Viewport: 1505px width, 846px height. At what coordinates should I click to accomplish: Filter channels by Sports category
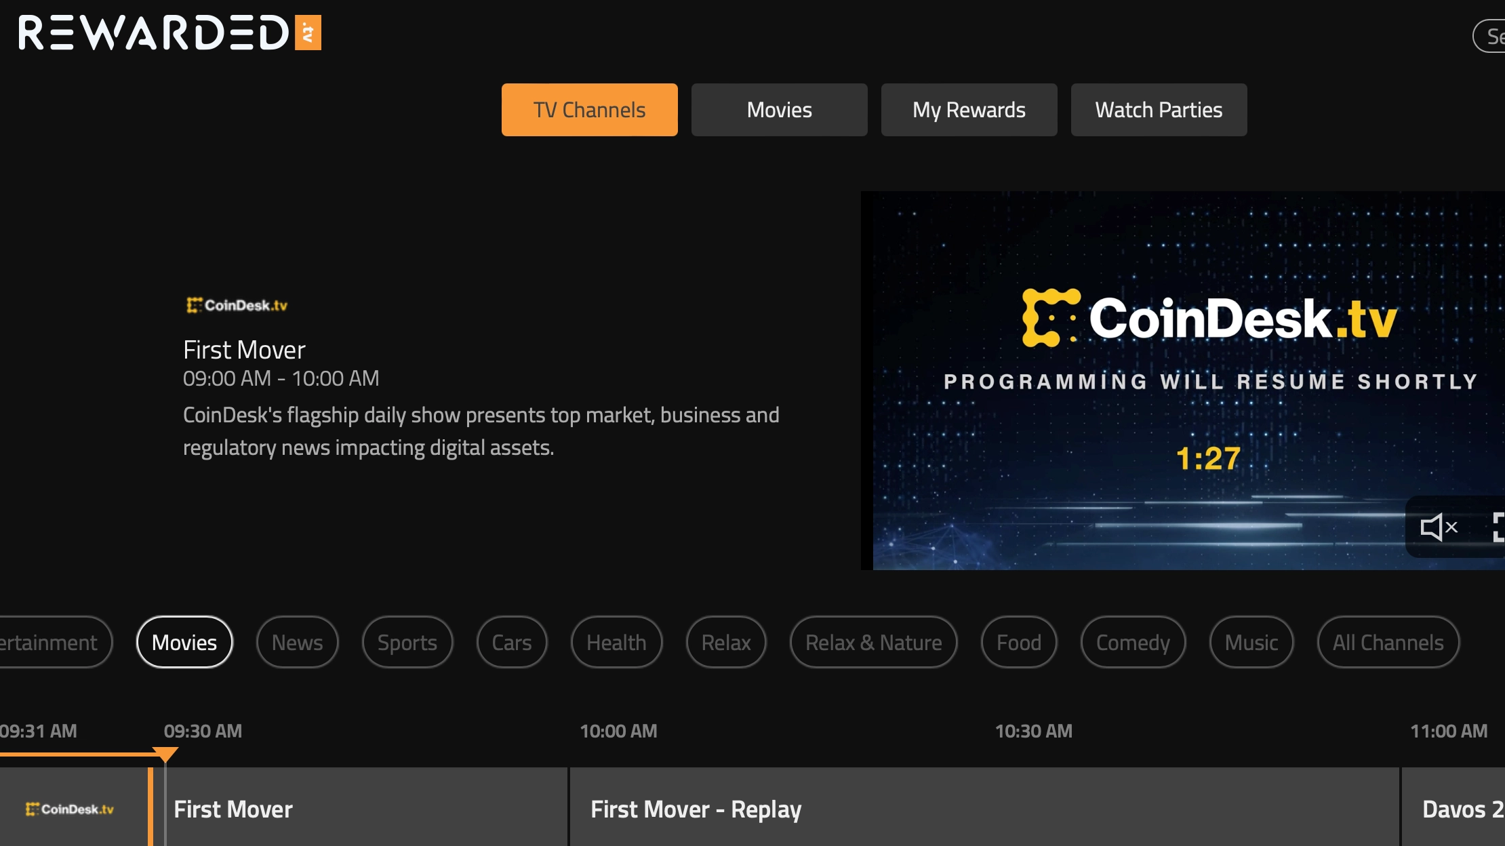407,642
